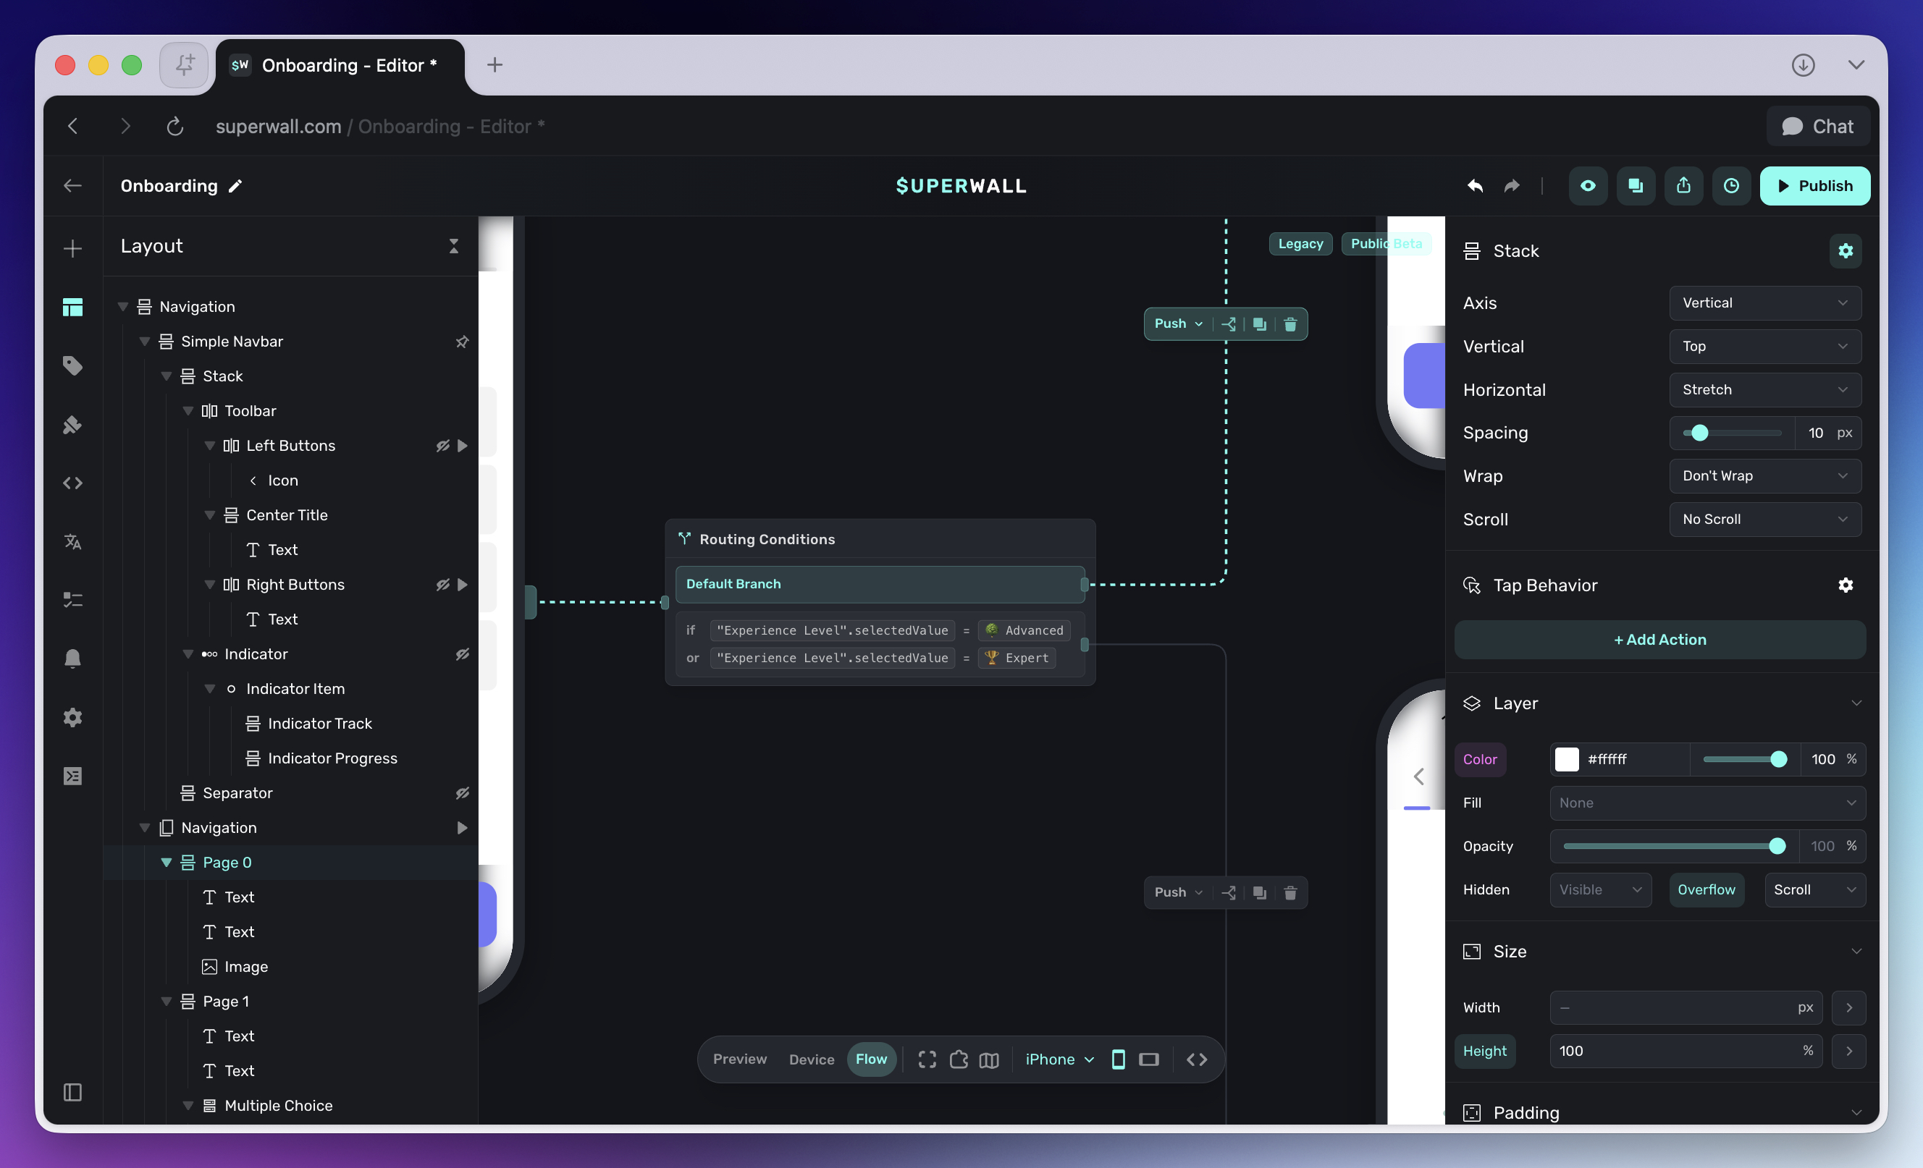
Task: Click the add element plus icon in left sidebar
Action: point(72,249)
